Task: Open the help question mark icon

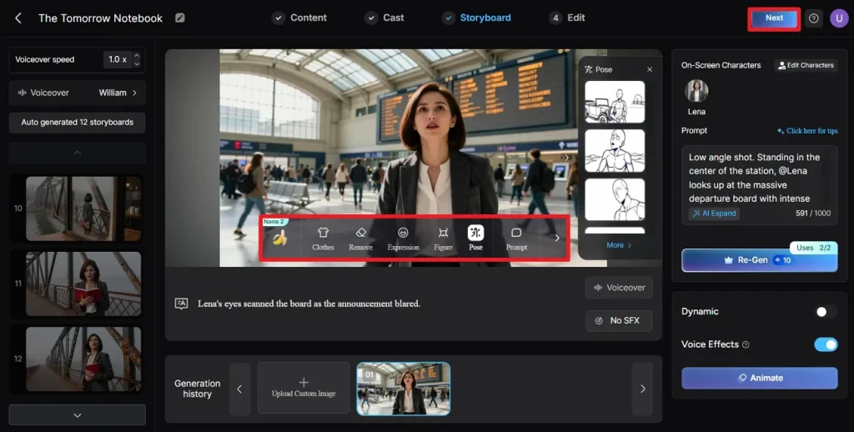Action: pyautogui.click(x=814, y=18)
